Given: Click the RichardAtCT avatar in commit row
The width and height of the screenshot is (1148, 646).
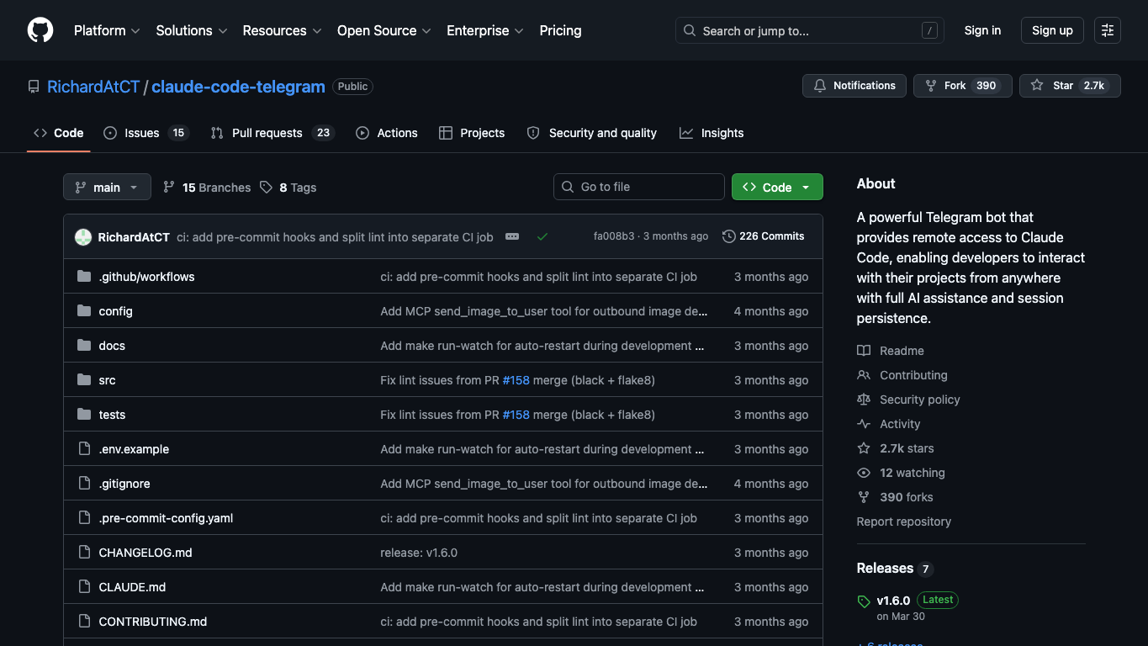Looking at the screenshot, I should tap(82, 237).
